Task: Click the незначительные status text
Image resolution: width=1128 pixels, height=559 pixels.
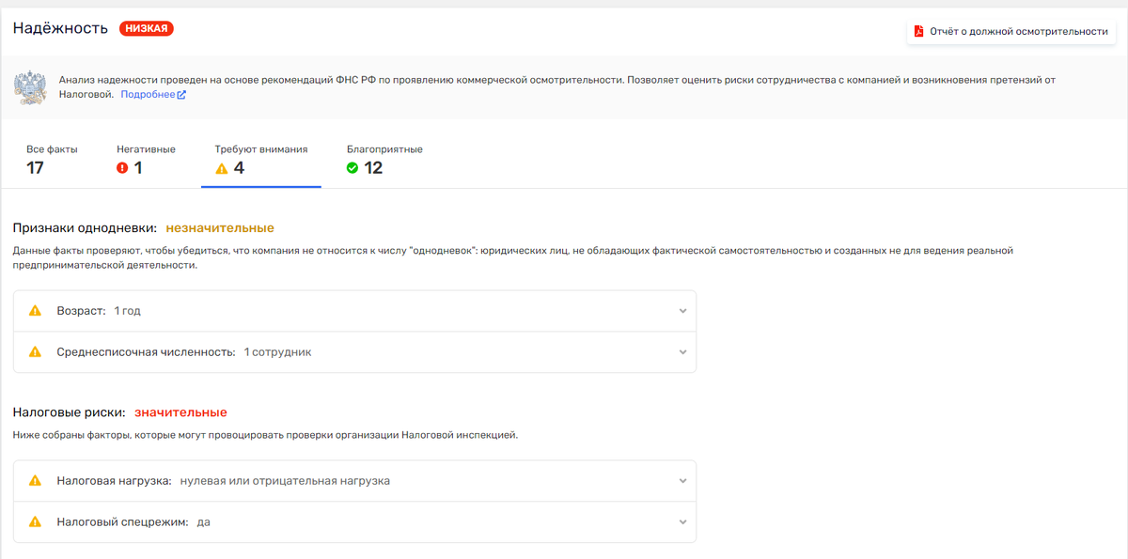Action: tap(220, 228)
